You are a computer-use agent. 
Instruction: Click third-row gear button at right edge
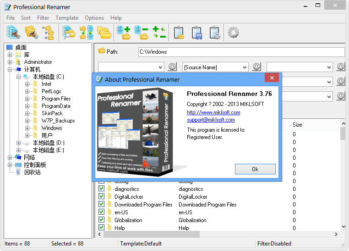pyautogui.click(x=341, y=96)
